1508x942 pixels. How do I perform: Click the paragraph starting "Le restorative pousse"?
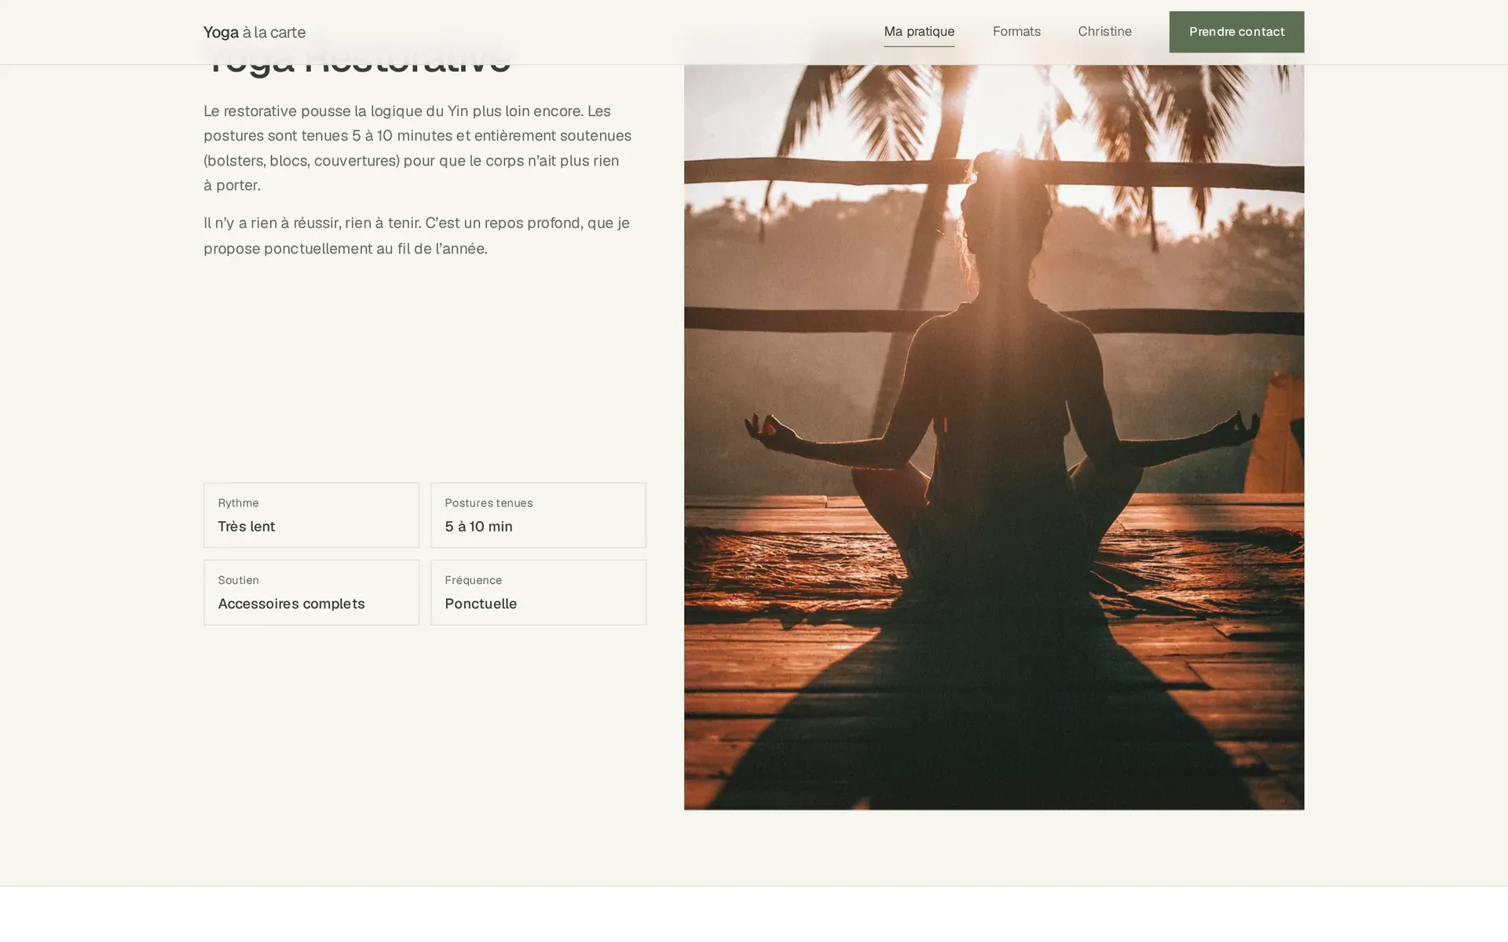click(418, 148)
